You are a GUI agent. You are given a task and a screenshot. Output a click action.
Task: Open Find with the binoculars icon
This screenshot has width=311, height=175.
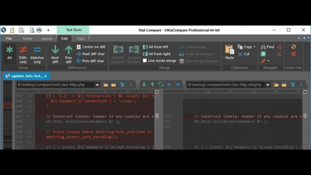pos(267,47)
